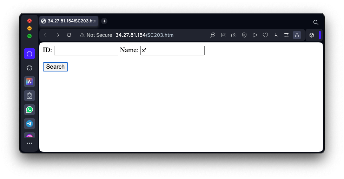Open the send flow arrow icon

(255, 35)
